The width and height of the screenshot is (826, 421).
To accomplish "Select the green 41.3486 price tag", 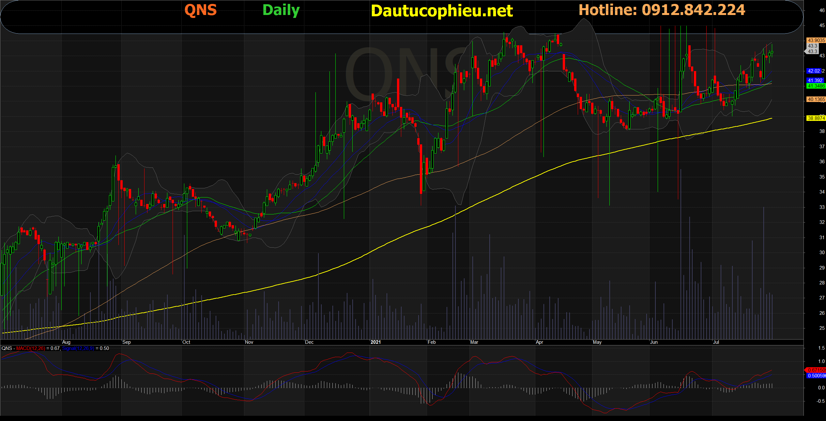I will pos(816,86).
